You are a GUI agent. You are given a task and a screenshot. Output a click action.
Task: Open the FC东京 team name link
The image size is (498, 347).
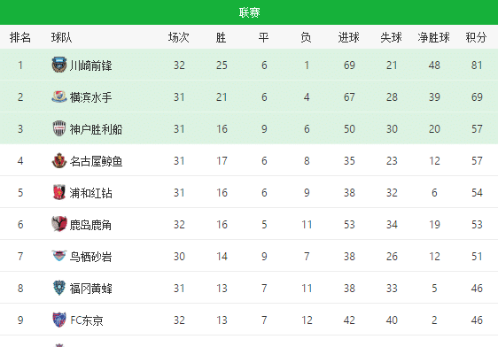click(x=87, y=320)
